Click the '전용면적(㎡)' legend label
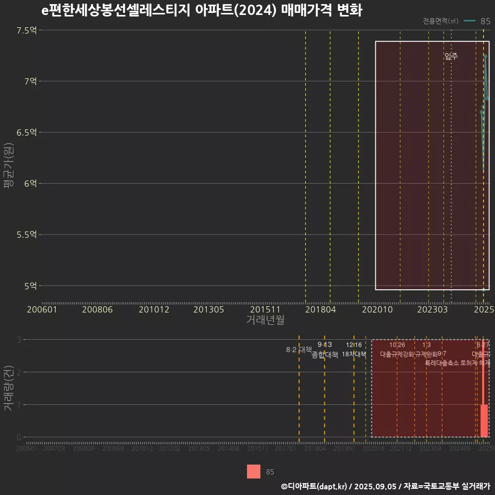495x495 pixels. click(440, 21)
